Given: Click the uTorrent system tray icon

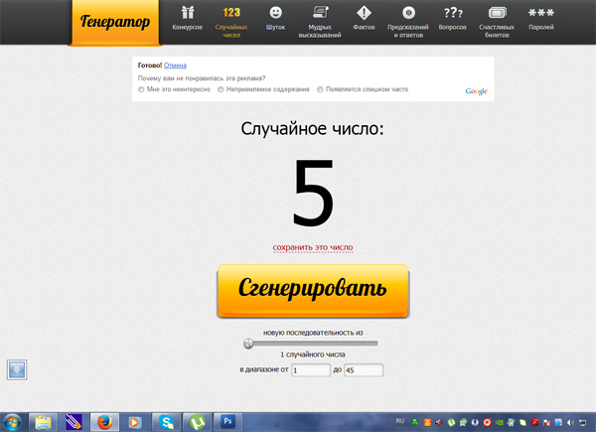Looking at the screenshot, I should 451,422.
